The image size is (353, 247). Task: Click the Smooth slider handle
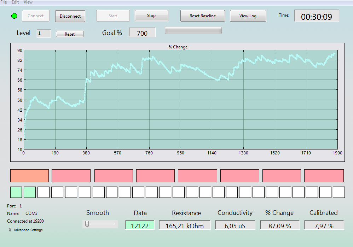[87, 224]
